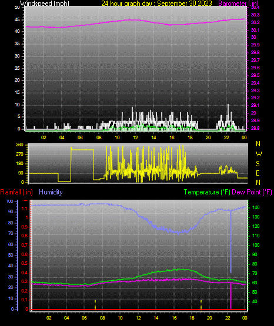The height and width of the screenshot is (326, 274).
Task: Click the 'W' wind direction label
Action: pyautogui.click(x=259, y=154)
